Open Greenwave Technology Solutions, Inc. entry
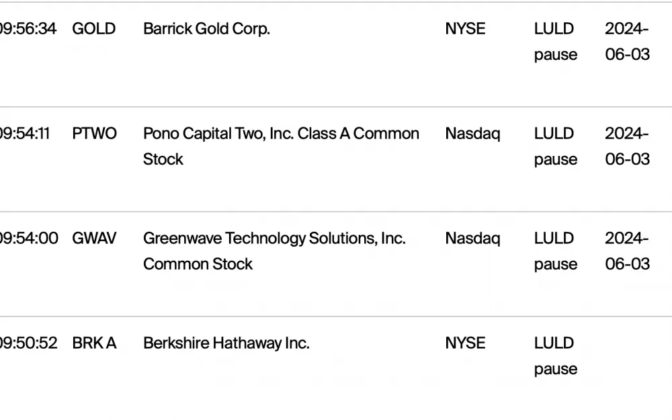The width and height of the screenshot is (672, 420). tap(274, 251)
